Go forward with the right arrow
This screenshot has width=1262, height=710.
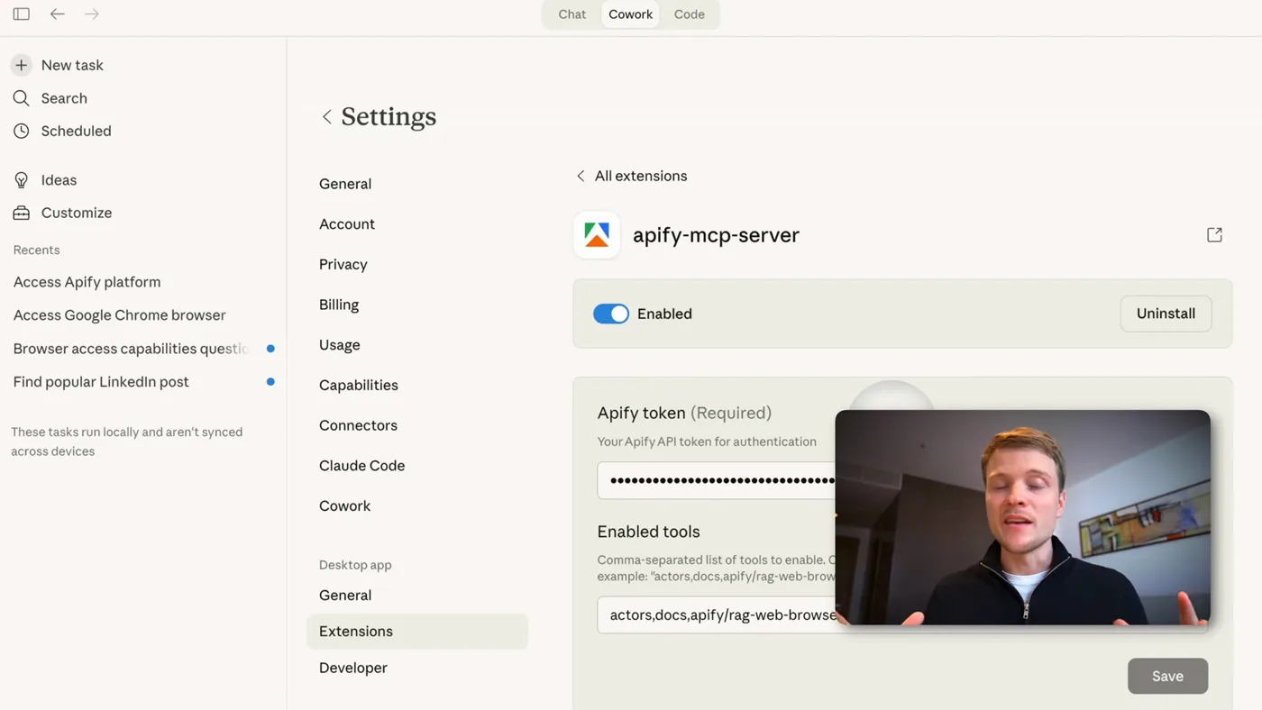(x=92, y=14)
